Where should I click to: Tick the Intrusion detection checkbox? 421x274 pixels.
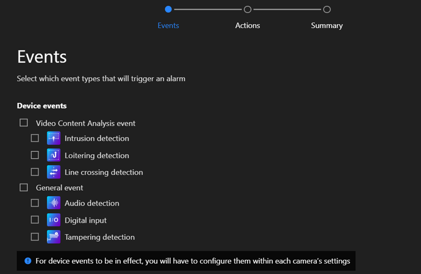click(x=35, y=138)
